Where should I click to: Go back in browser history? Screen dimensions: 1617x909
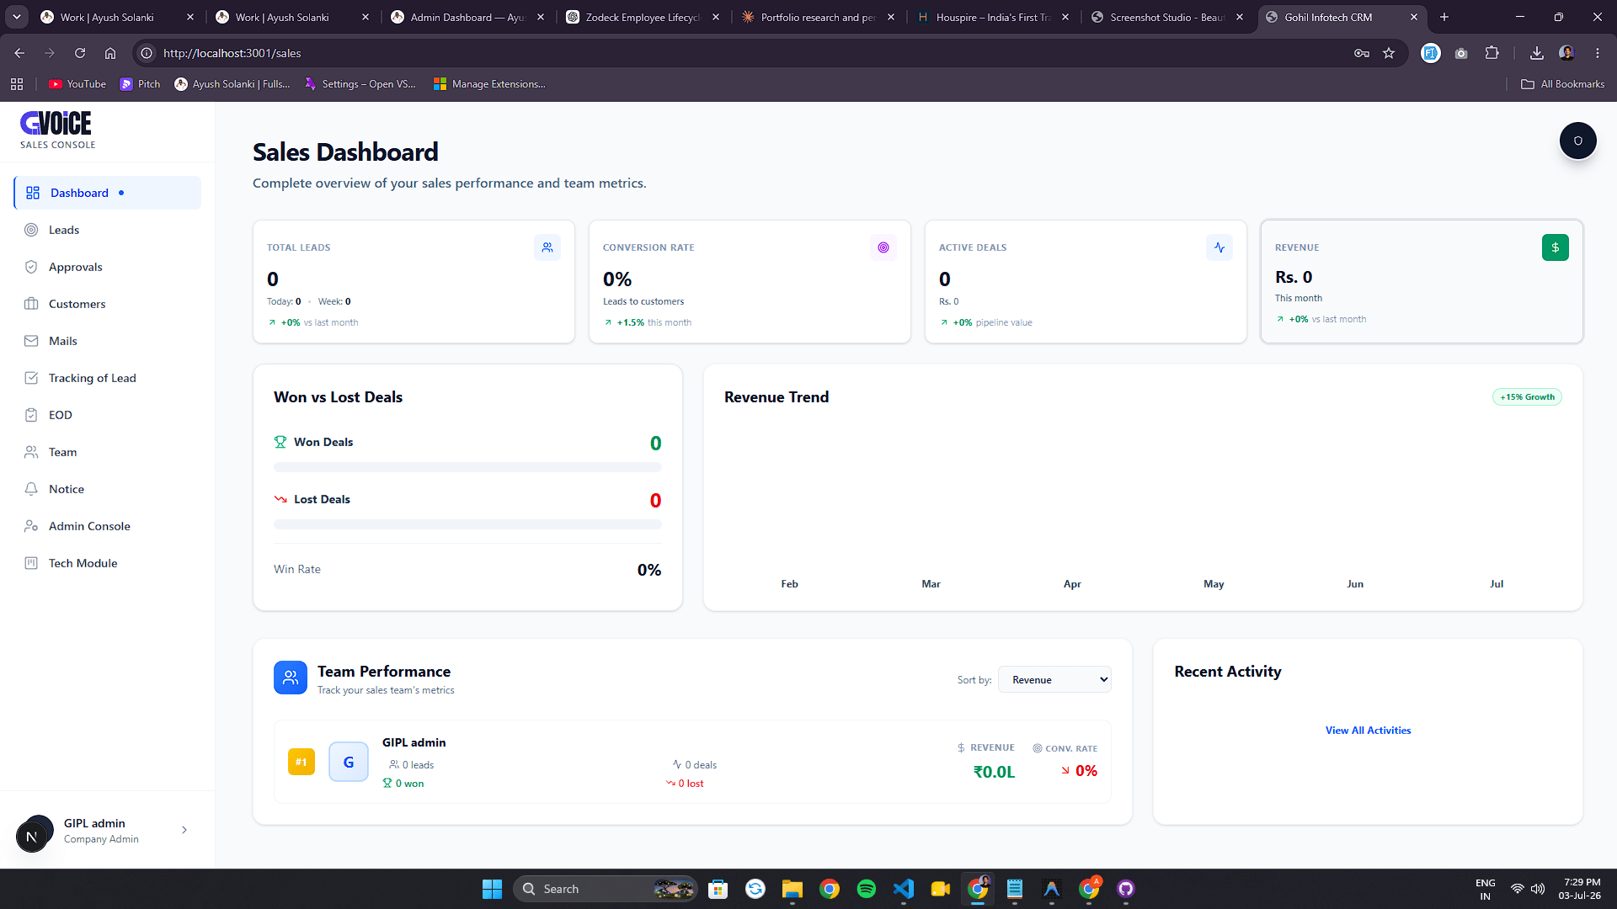[x=19, y=53]
